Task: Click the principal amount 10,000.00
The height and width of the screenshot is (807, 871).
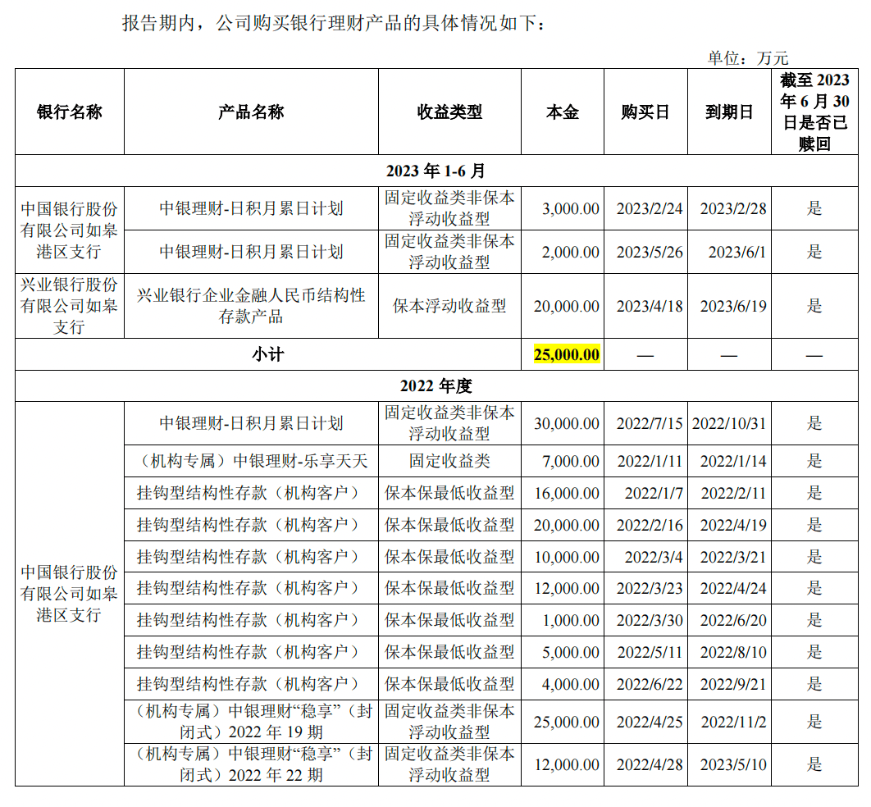Action: point(567,557)
